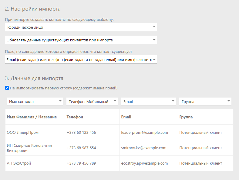Open the 'Телефон: Мобильный' column mapping dropdown

[x=92, y=101]
